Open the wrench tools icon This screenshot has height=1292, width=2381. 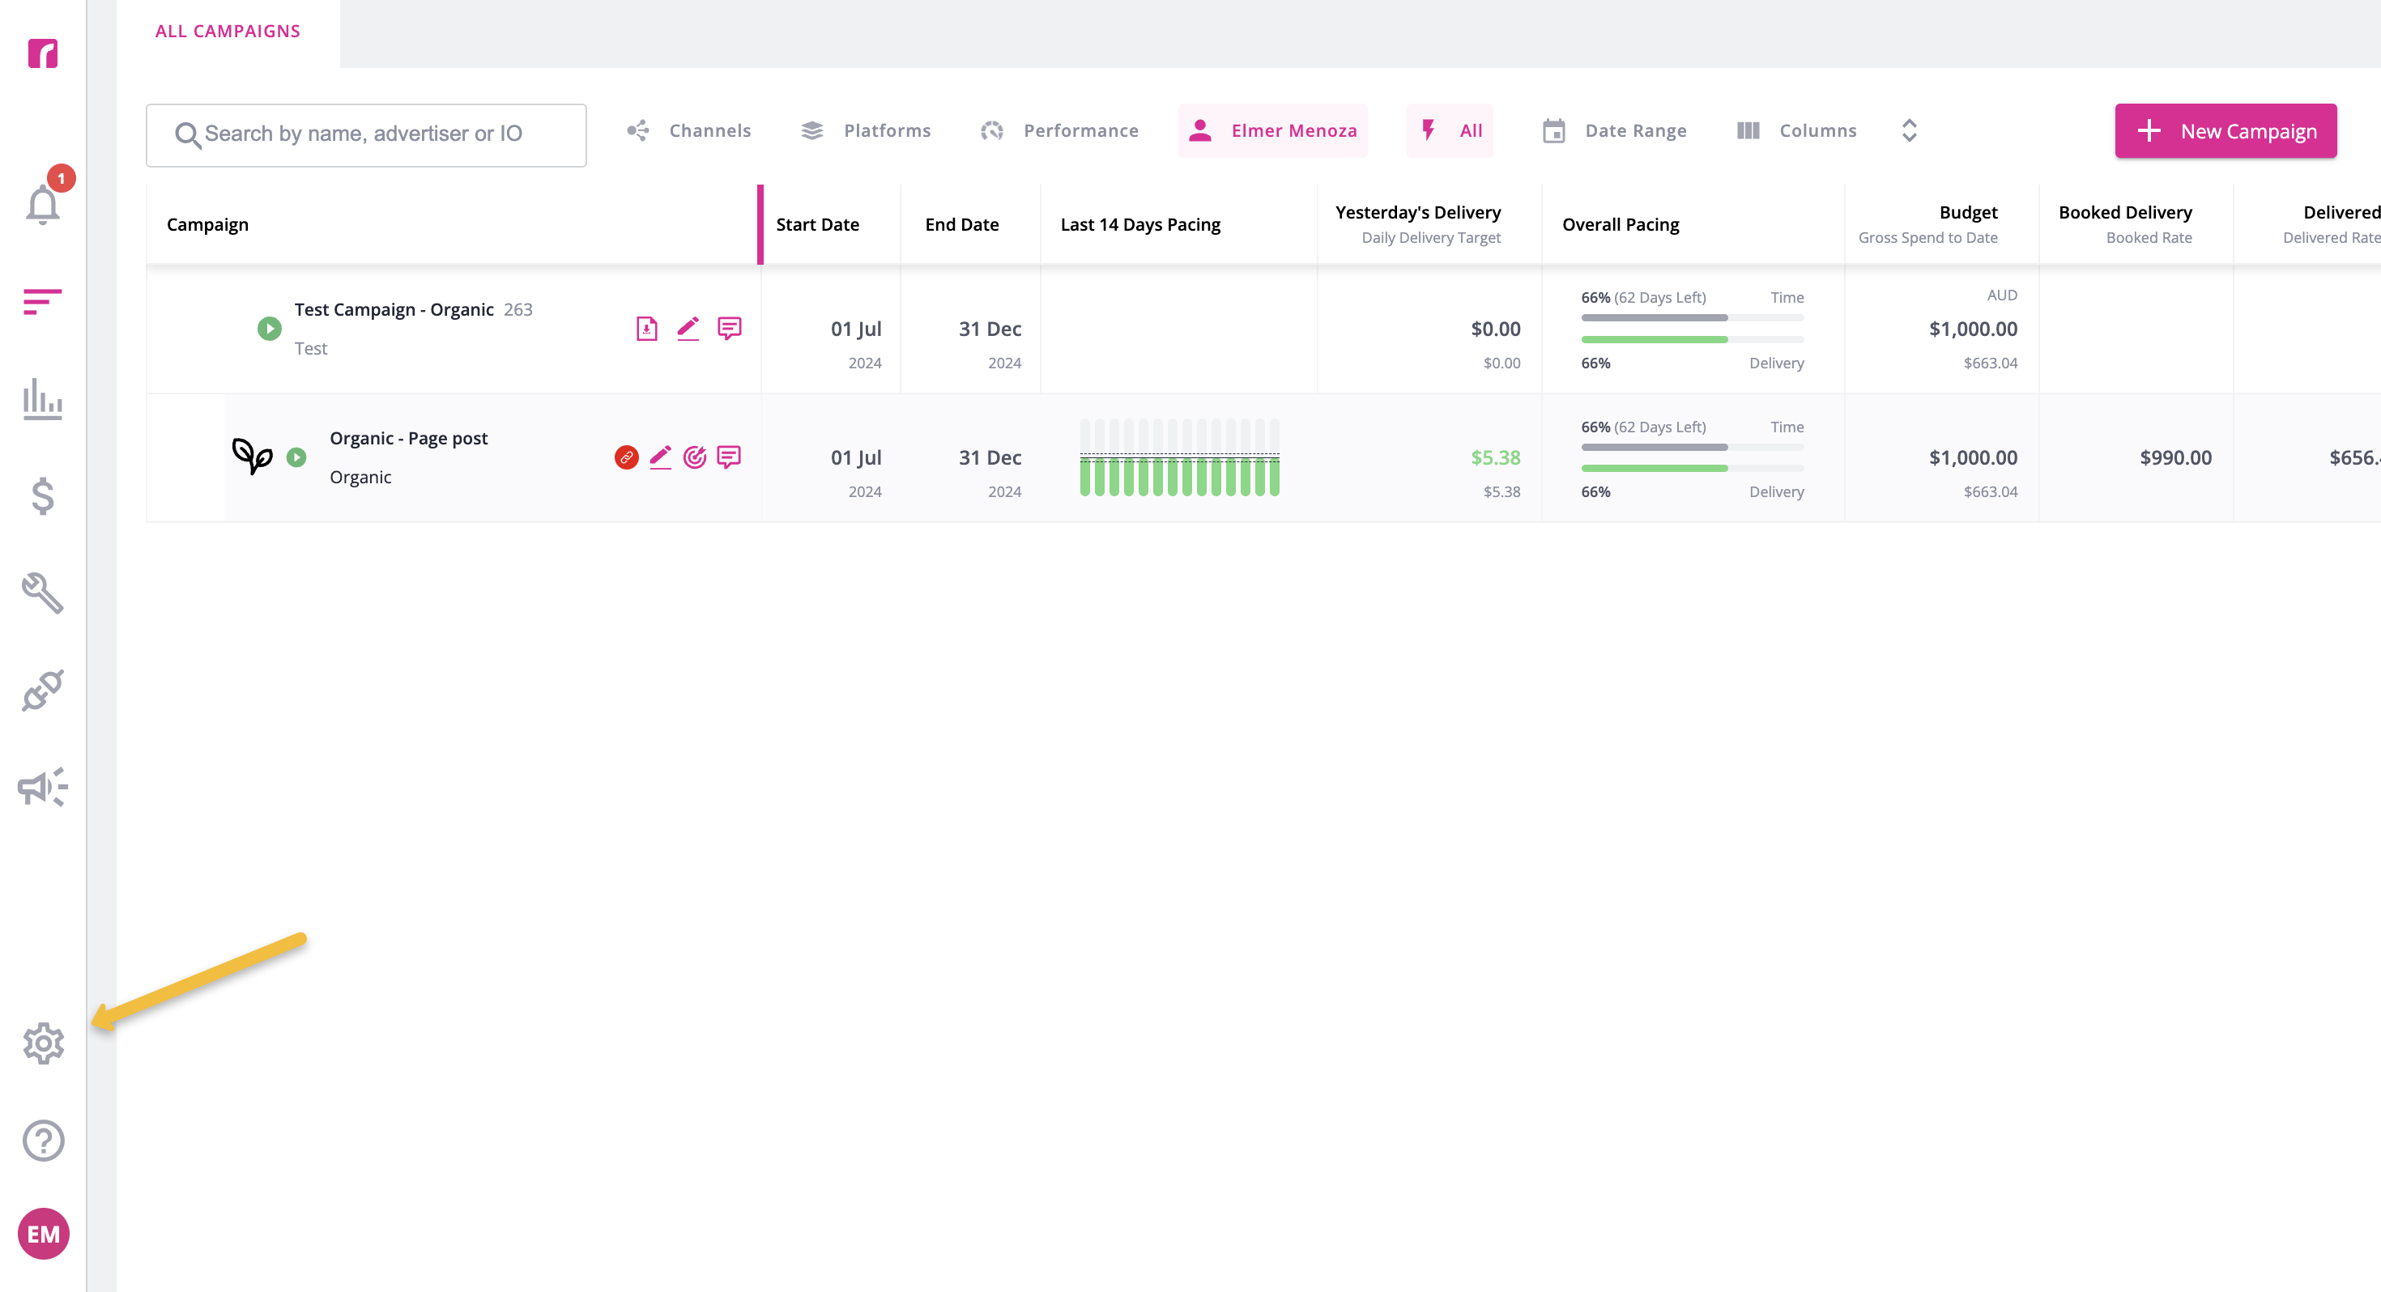[42, 593]
